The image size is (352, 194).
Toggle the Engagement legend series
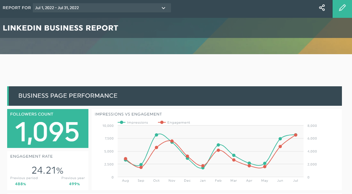(174, 123)
